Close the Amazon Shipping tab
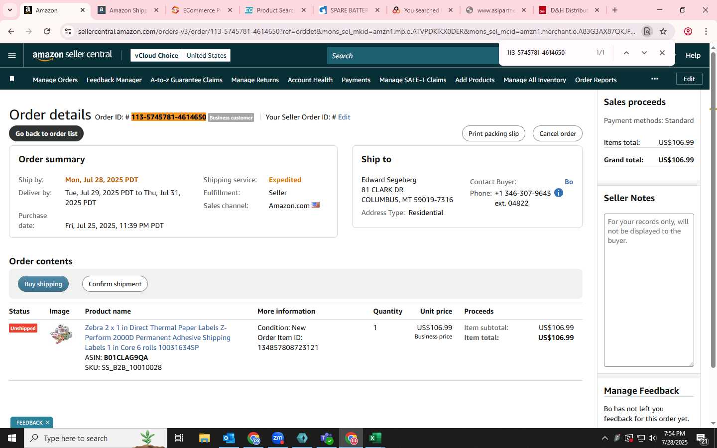Image resolution: width=717 pixels, height=448 pixels. click(156, 10)
